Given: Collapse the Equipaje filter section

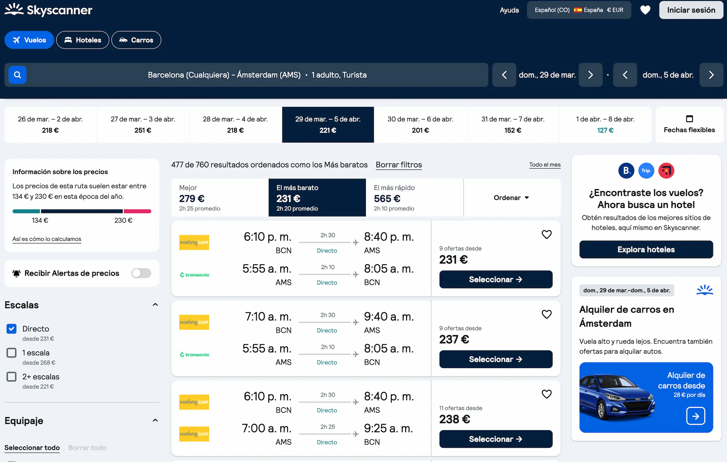Looking at the screenshot, I should click(x=155, y=420).
